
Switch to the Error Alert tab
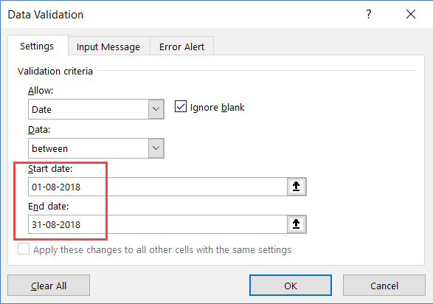[181, 46]
